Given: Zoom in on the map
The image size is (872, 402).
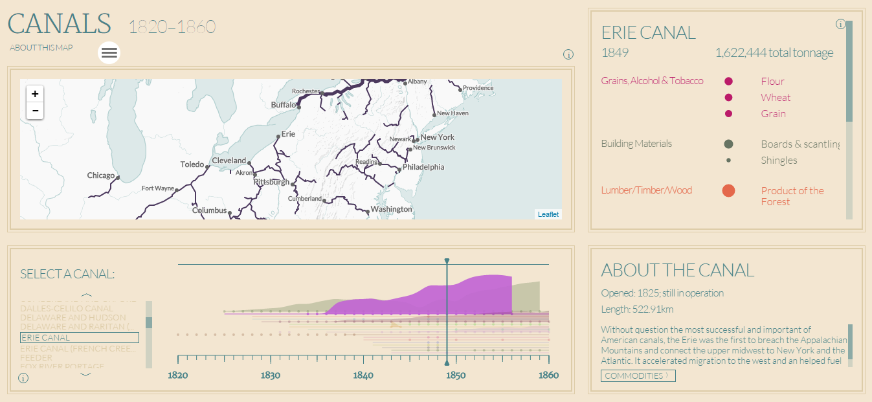Looking at the screenshot, I should click(x=35, y=94).
